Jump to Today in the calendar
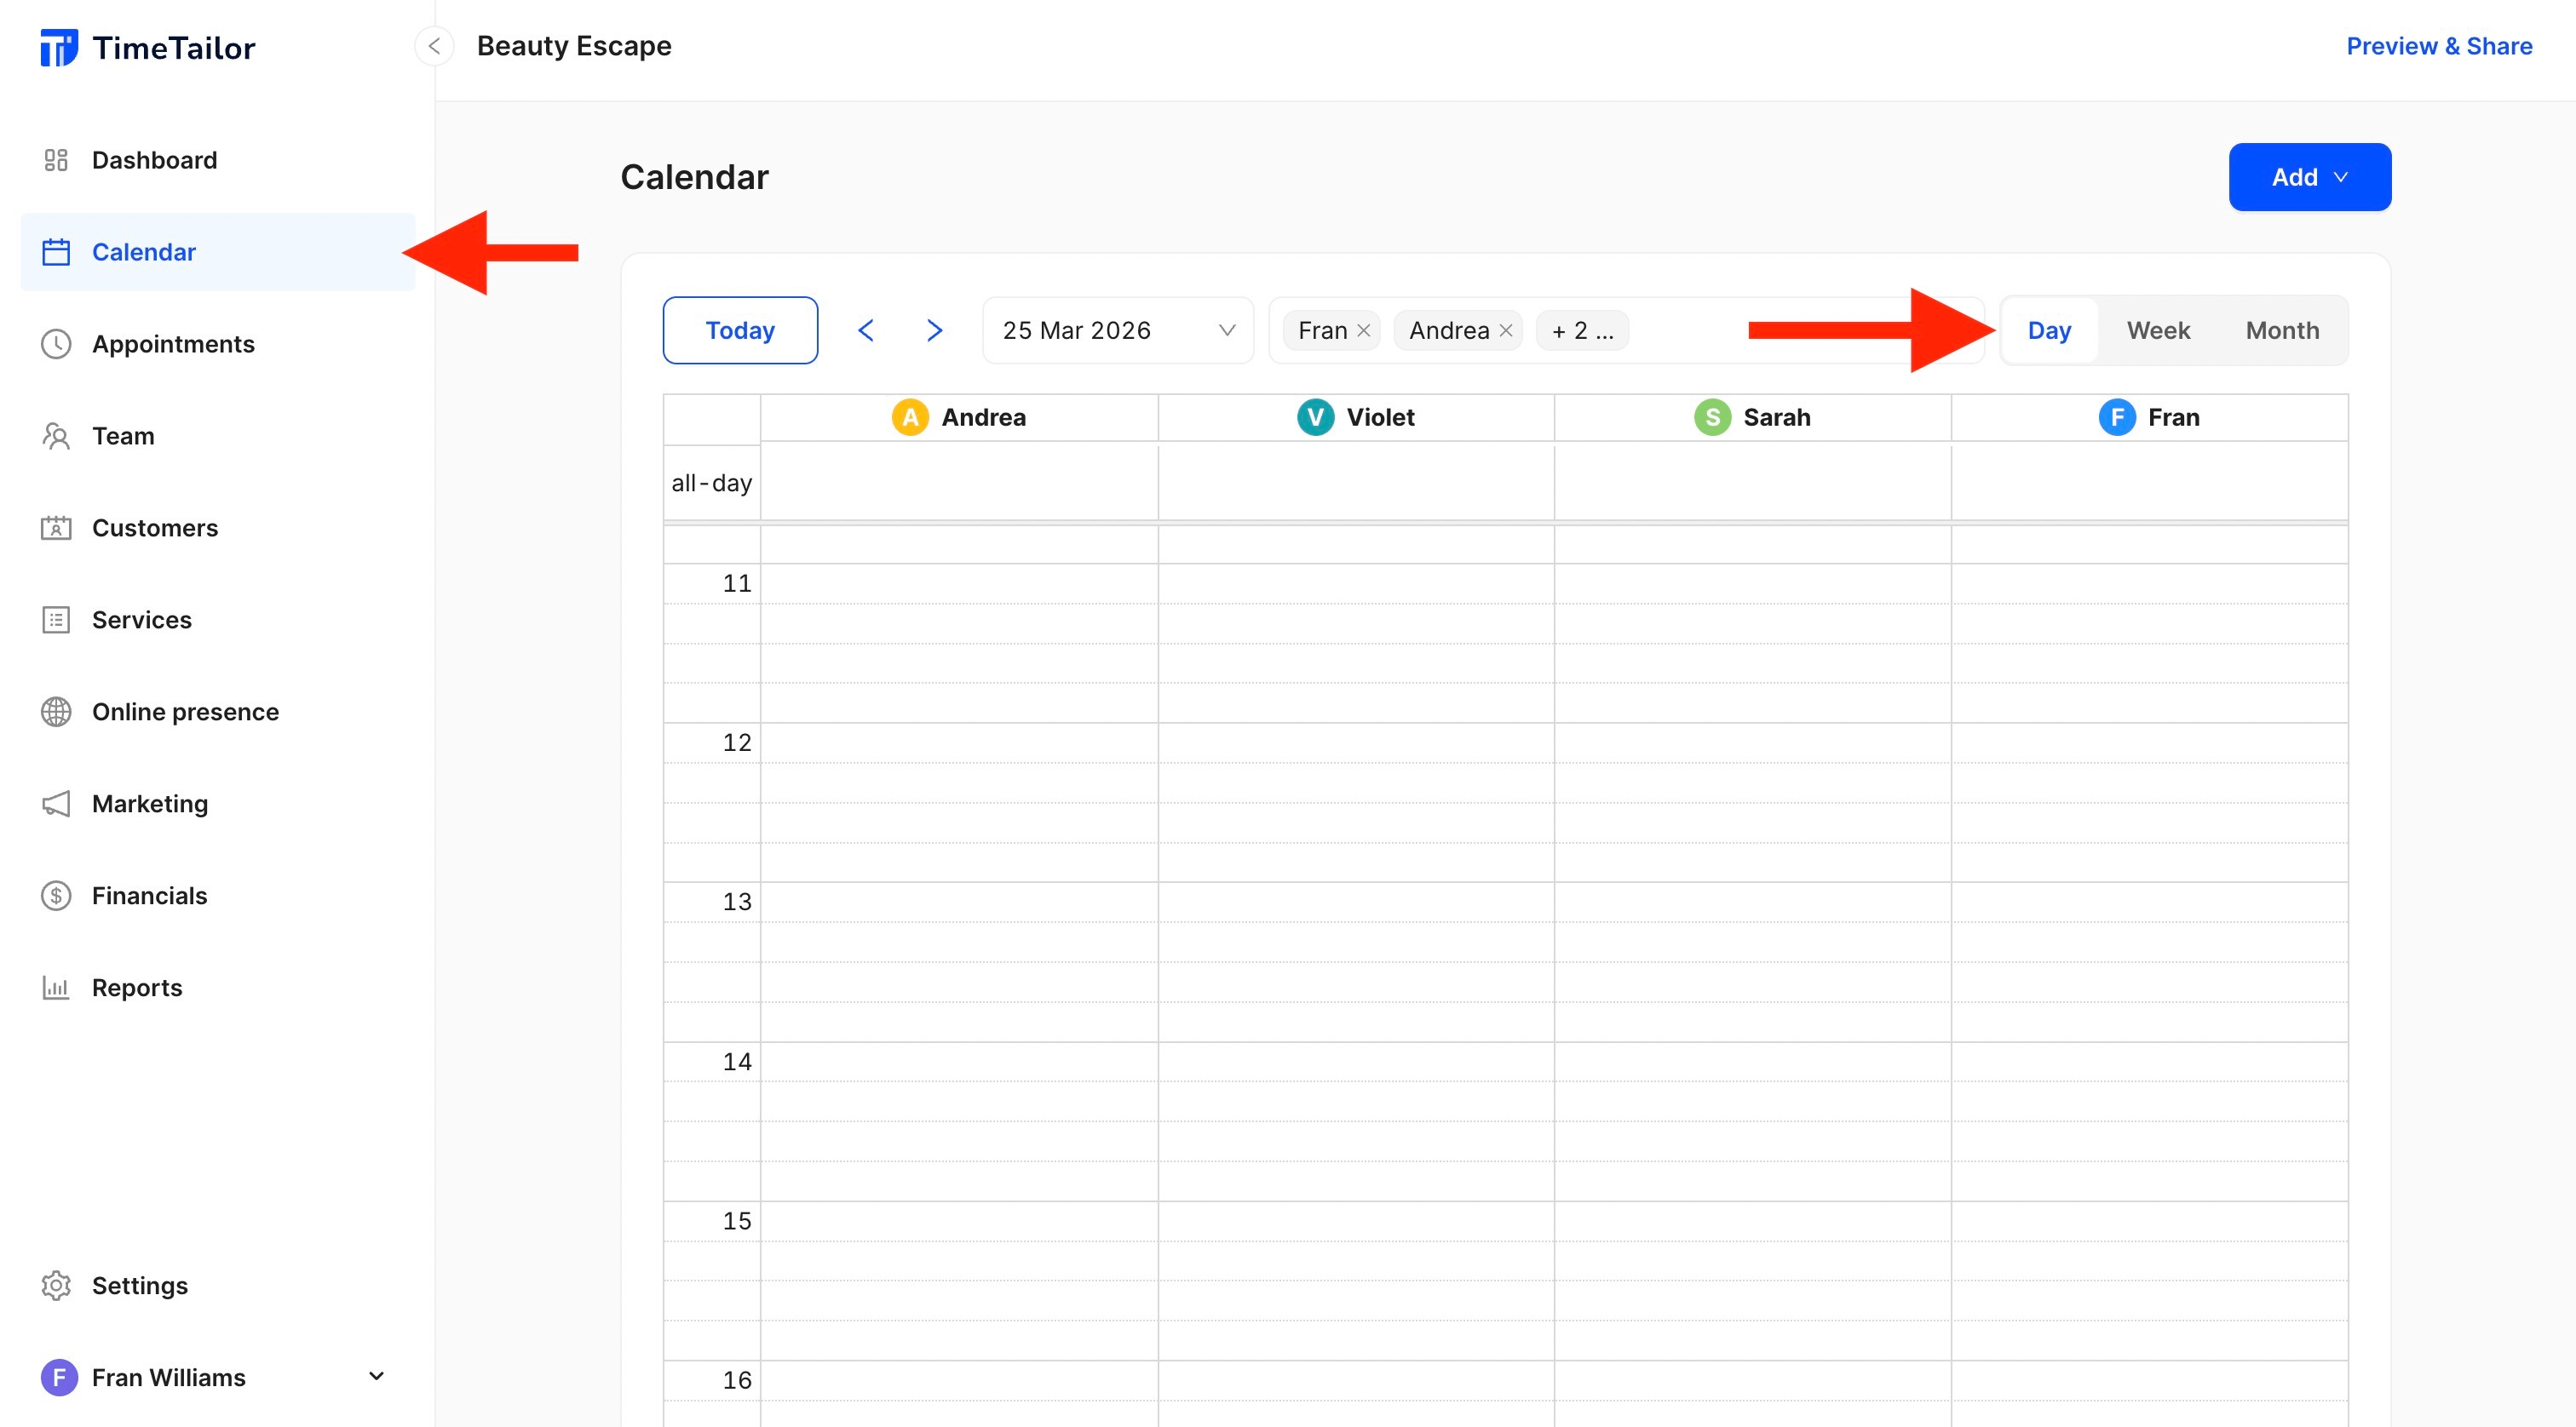 740,330
